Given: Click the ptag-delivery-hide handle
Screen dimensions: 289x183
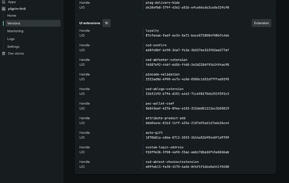Looking at the screenshot, I should (x=163, y=3).
